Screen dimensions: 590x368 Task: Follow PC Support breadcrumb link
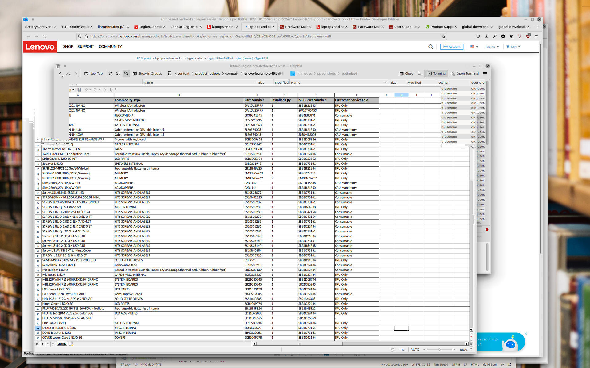(x=144, y=59)
